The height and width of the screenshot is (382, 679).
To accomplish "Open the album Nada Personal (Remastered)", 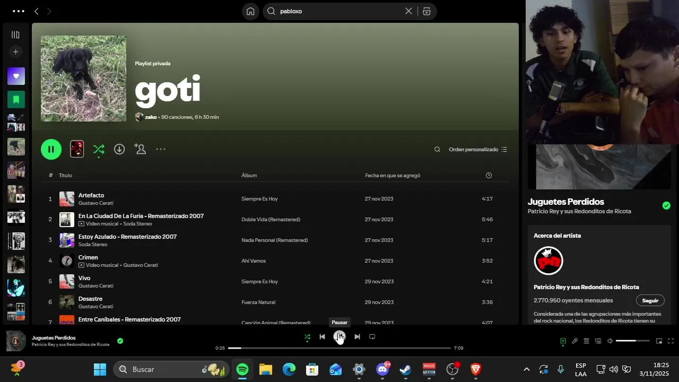I will click(x=274, y=240).
